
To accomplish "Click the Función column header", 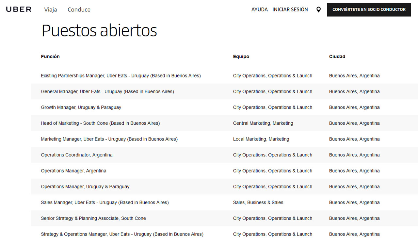I will [x=50, y=57].
